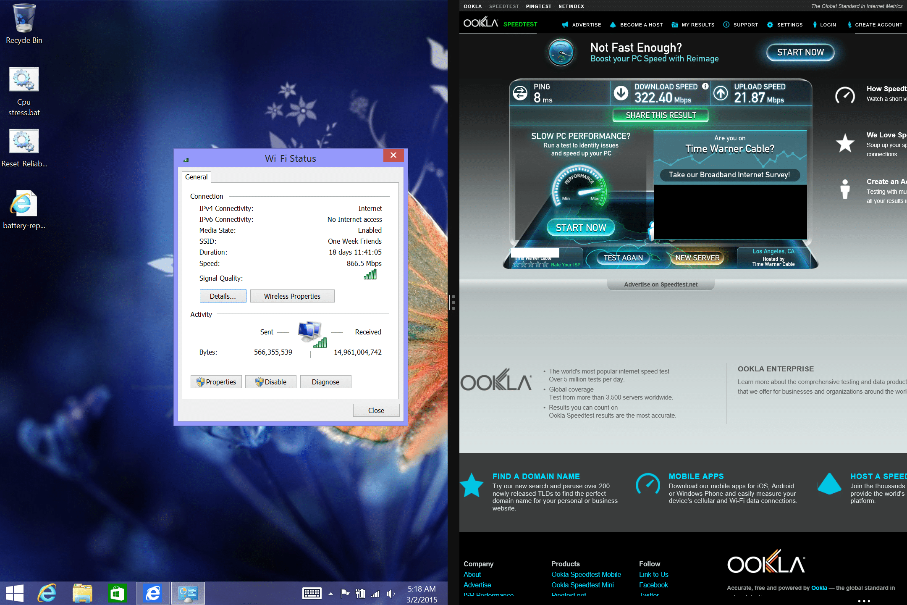Click START NOW in the Reimage banner
The height and width of the screenshot is (605, 907).
(x=800, y=53)
